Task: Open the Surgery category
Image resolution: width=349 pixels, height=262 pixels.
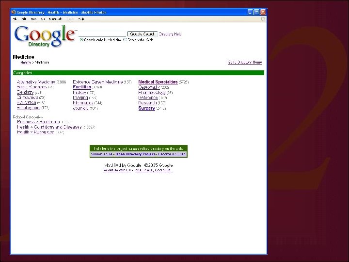Action: pyautogui.click(x=147, y=108)
